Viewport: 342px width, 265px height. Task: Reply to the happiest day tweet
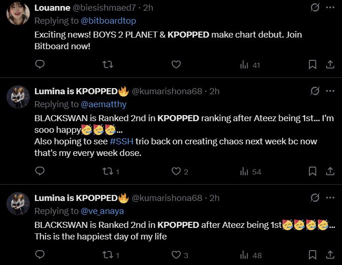[x=40, y=255]
